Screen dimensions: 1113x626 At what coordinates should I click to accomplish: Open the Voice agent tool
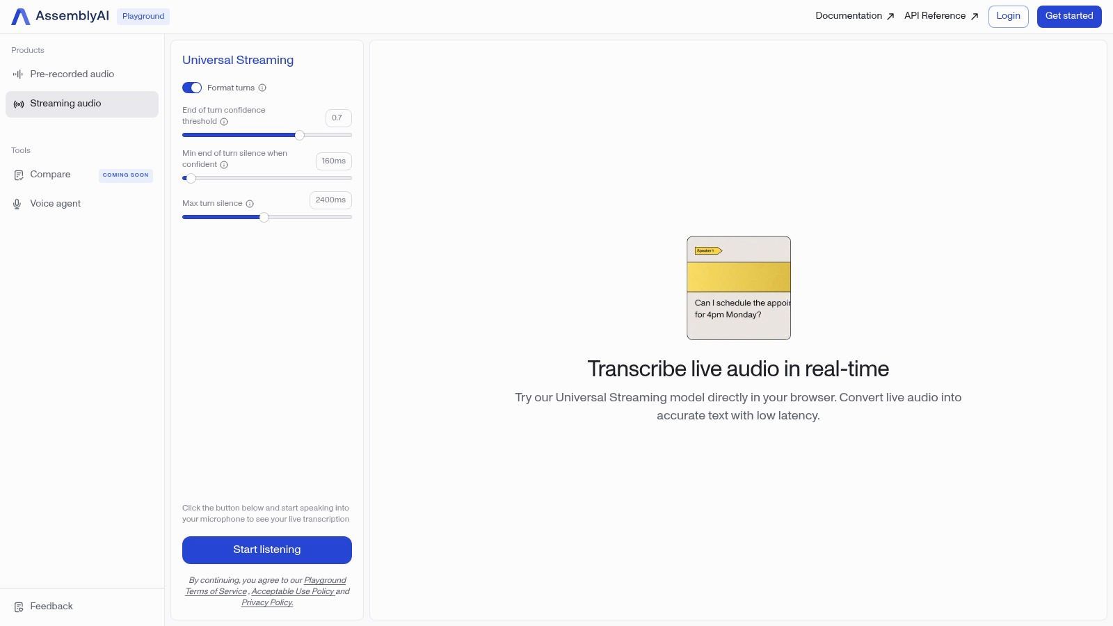(x=55, y=203)
